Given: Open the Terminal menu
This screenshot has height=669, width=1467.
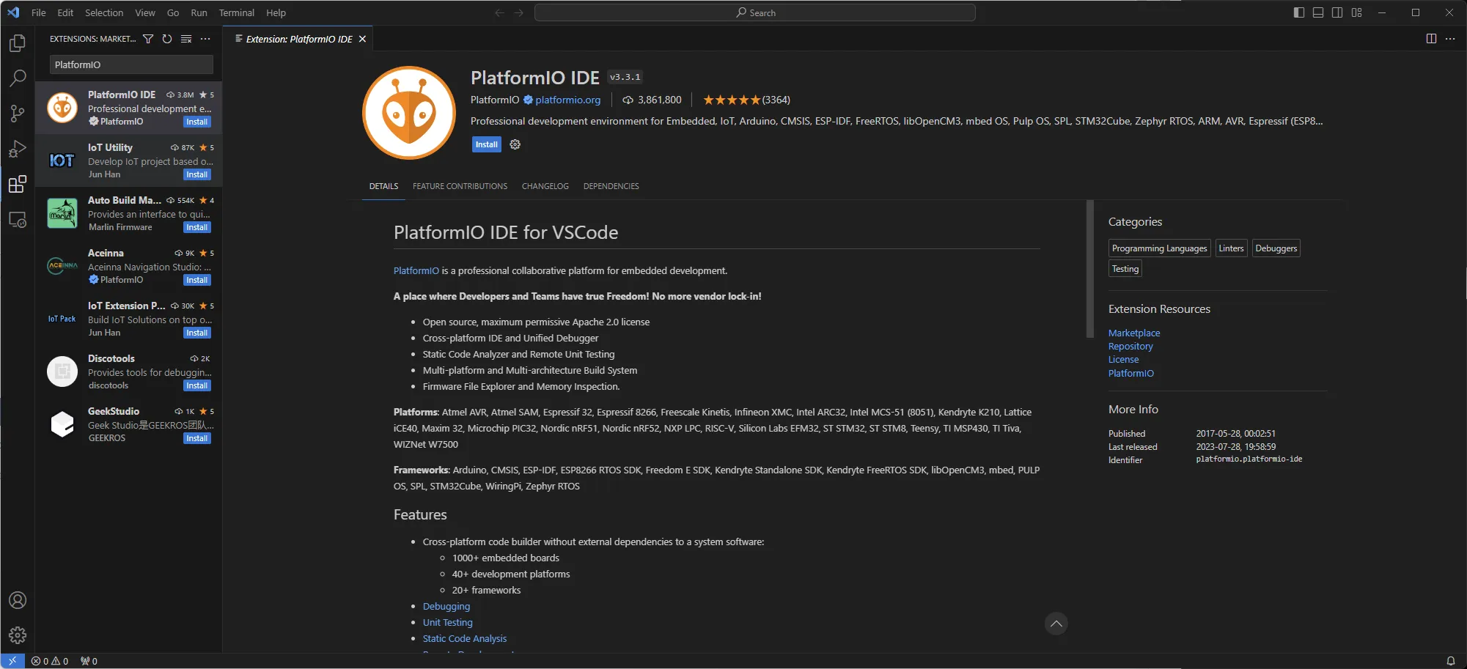Looking at the screenshot, I should pos(236,12).
